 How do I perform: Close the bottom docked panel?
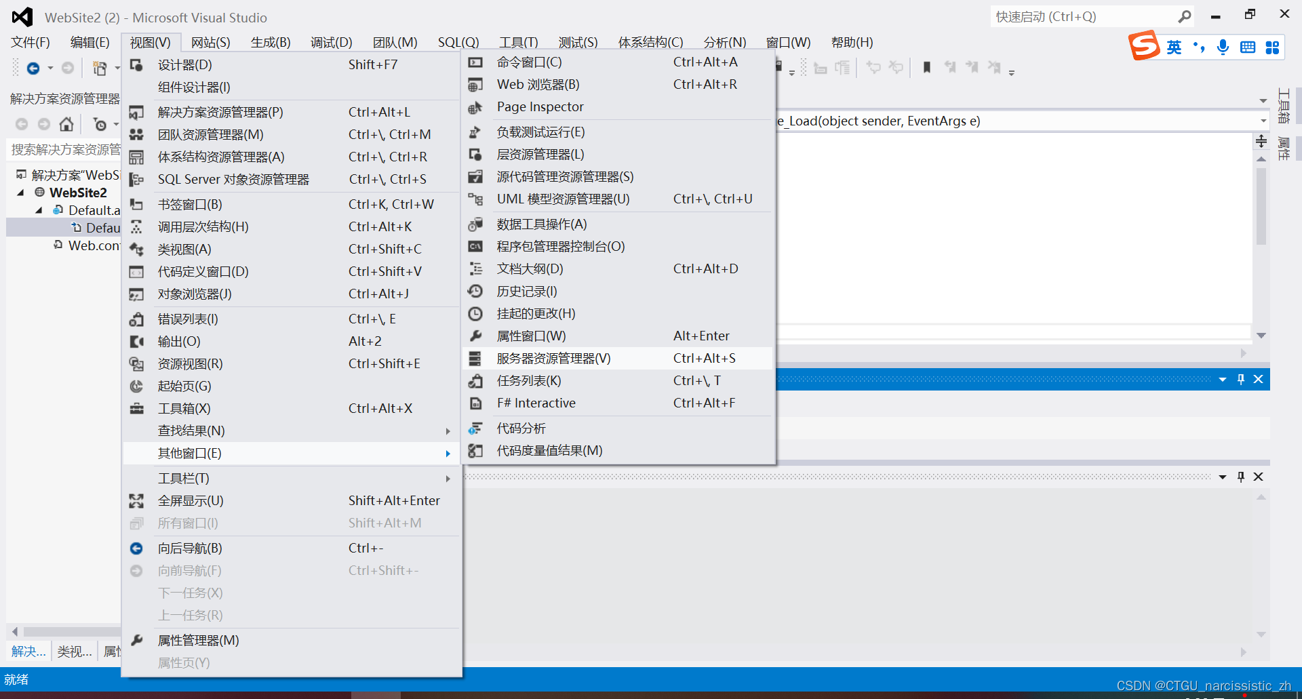[1259, 477]
